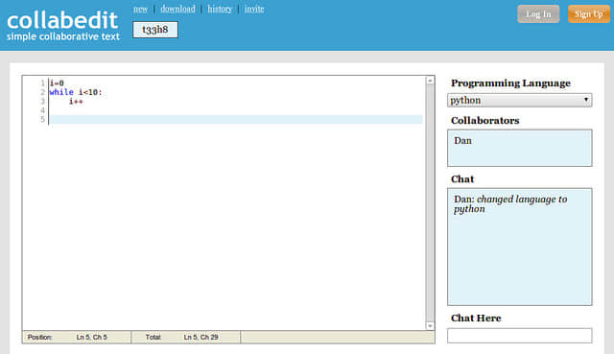This screenshot has height=354, width=614.
Task: Click the download link
Action: point(177,9)
